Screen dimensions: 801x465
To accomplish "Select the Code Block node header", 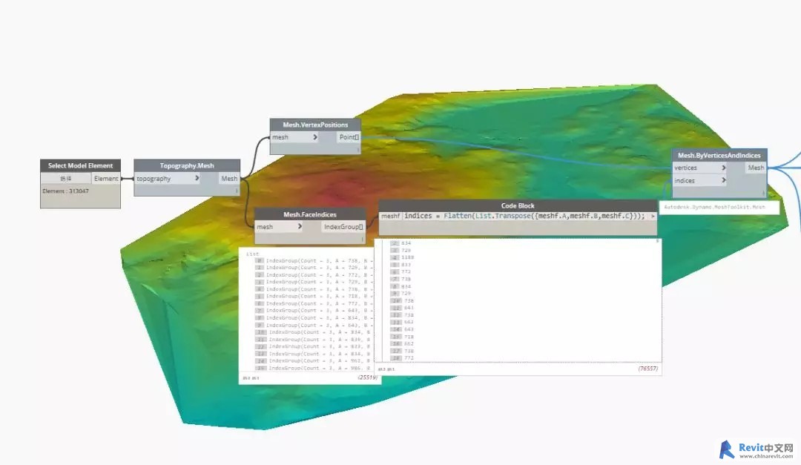I will [x=517, y=205].
